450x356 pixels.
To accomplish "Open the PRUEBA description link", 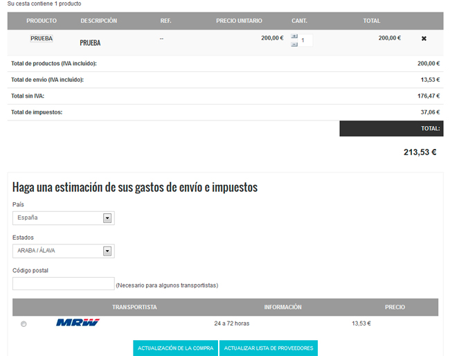I will pyautogui.click(x=90, y=43).
